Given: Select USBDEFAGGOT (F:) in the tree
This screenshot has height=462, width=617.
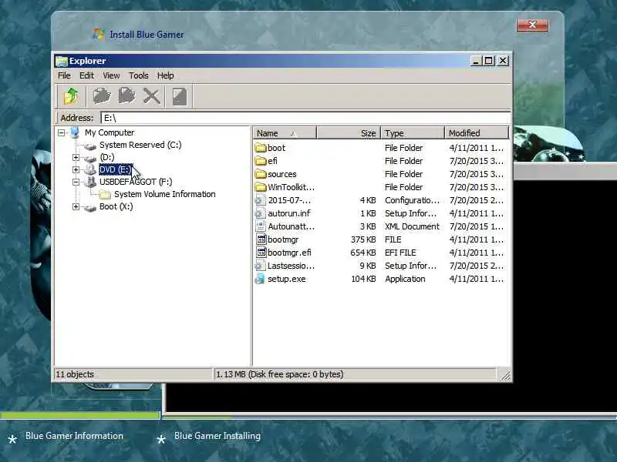Looking at the screenshot, I should pos(136,182).
